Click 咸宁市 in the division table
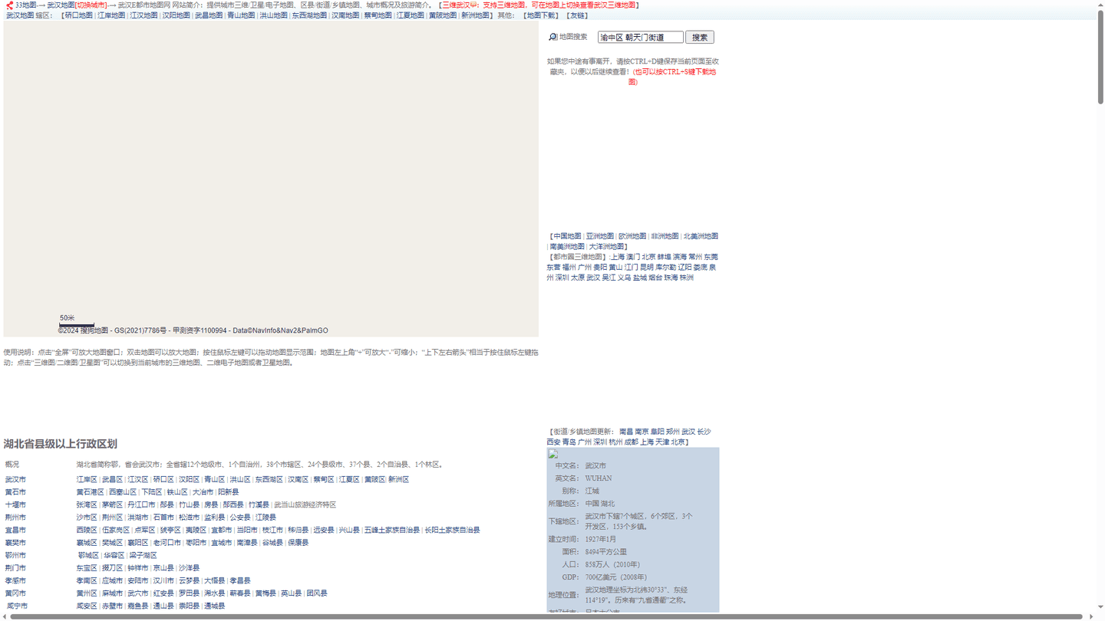 coord(17,606)
